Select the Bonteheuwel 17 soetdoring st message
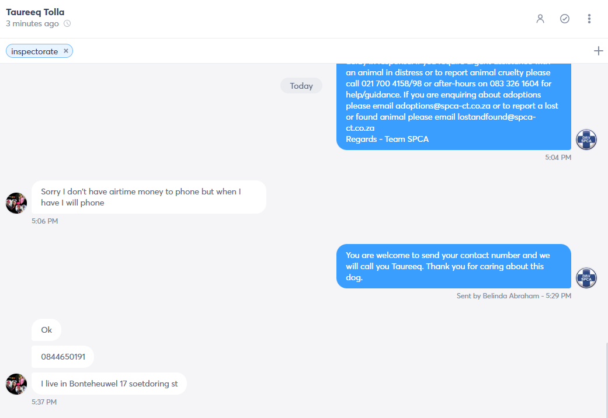 109,384
